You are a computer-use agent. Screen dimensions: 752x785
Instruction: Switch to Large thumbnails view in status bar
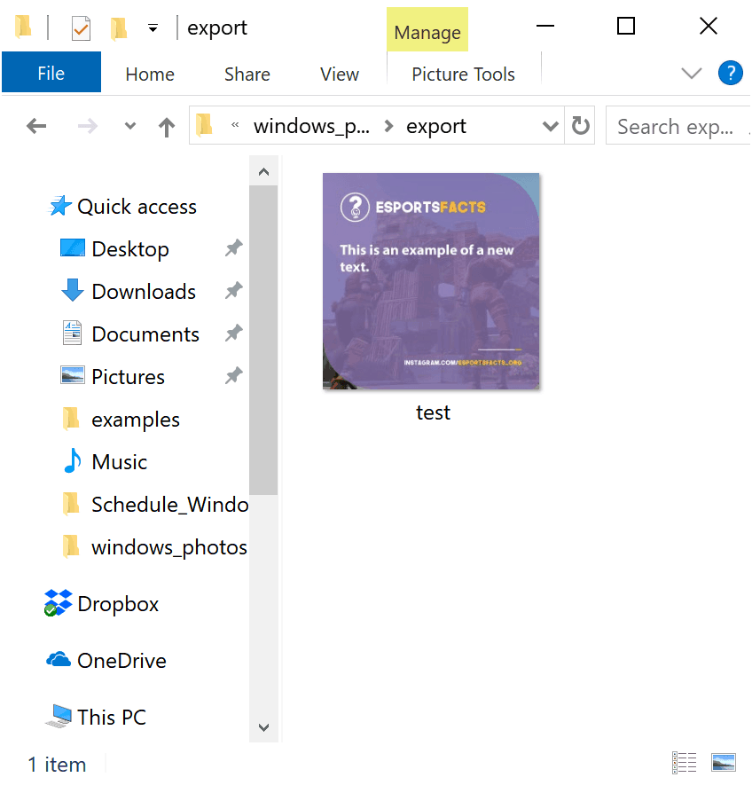[x=724, y=763]
